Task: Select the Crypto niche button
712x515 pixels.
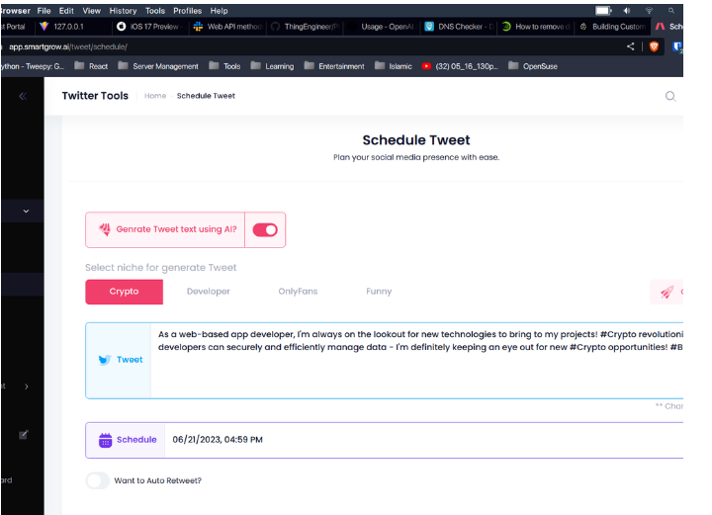Action: click(x=124, y=292)
